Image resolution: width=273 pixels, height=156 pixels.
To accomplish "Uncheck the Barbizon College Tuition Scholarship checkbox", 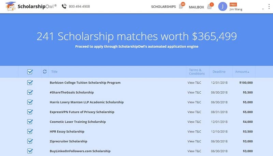I will tap(30, 82).
